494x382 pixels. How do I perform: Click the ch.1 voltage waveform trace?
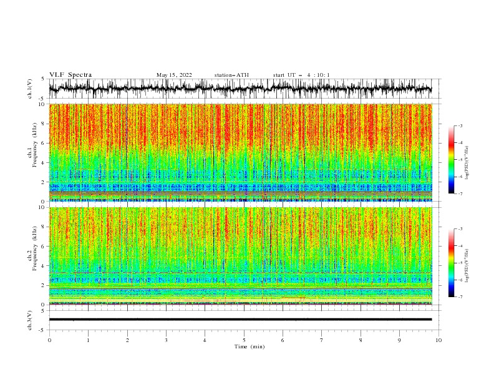coord(240,89)
